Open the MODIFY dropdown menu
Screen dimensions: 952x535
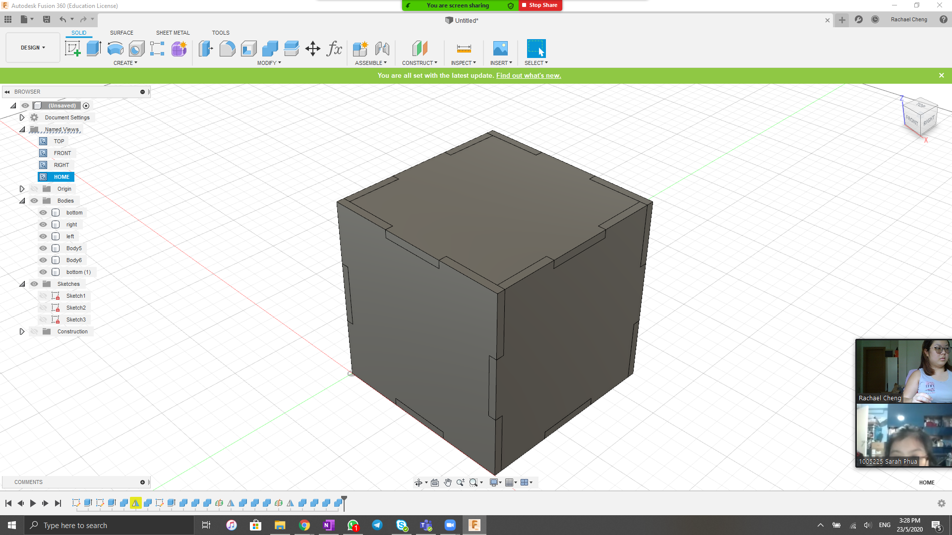pos(269,63)
